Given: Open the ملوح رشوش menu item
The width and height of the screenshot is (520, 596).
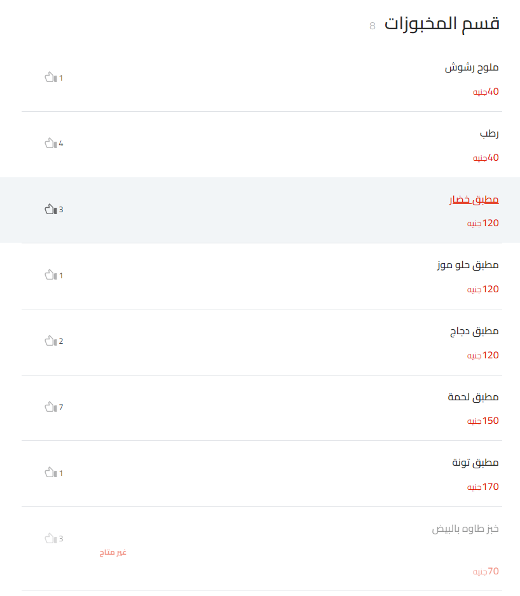Looking at the screenshot, I should pos(472,67).
